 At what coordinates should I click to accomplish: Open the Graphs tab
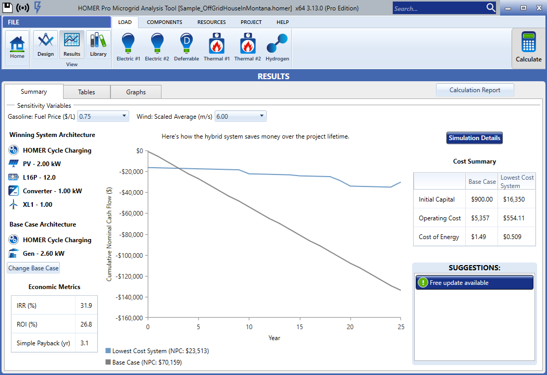click(136, 92)
